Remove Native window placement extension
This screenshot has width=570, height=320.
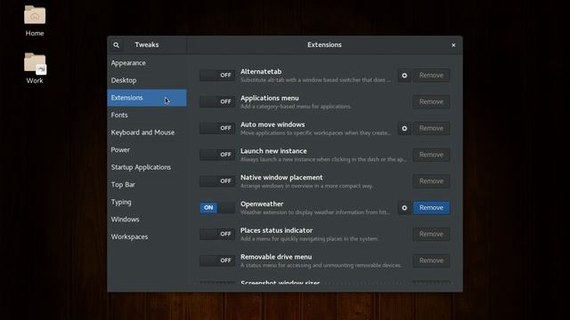431,181
